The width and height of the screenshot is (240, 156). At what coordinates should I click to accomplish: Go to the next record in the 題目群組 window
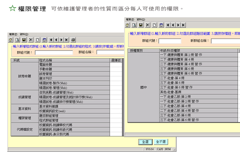click(x=178, y=25)
